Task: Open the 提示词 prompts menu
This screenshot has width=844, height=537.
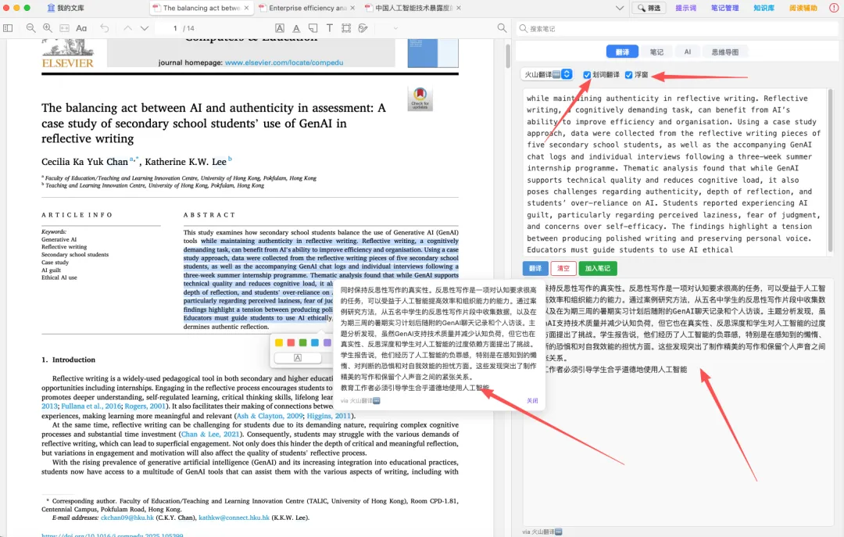Action: pyautogui.click(x=686, y=8)
